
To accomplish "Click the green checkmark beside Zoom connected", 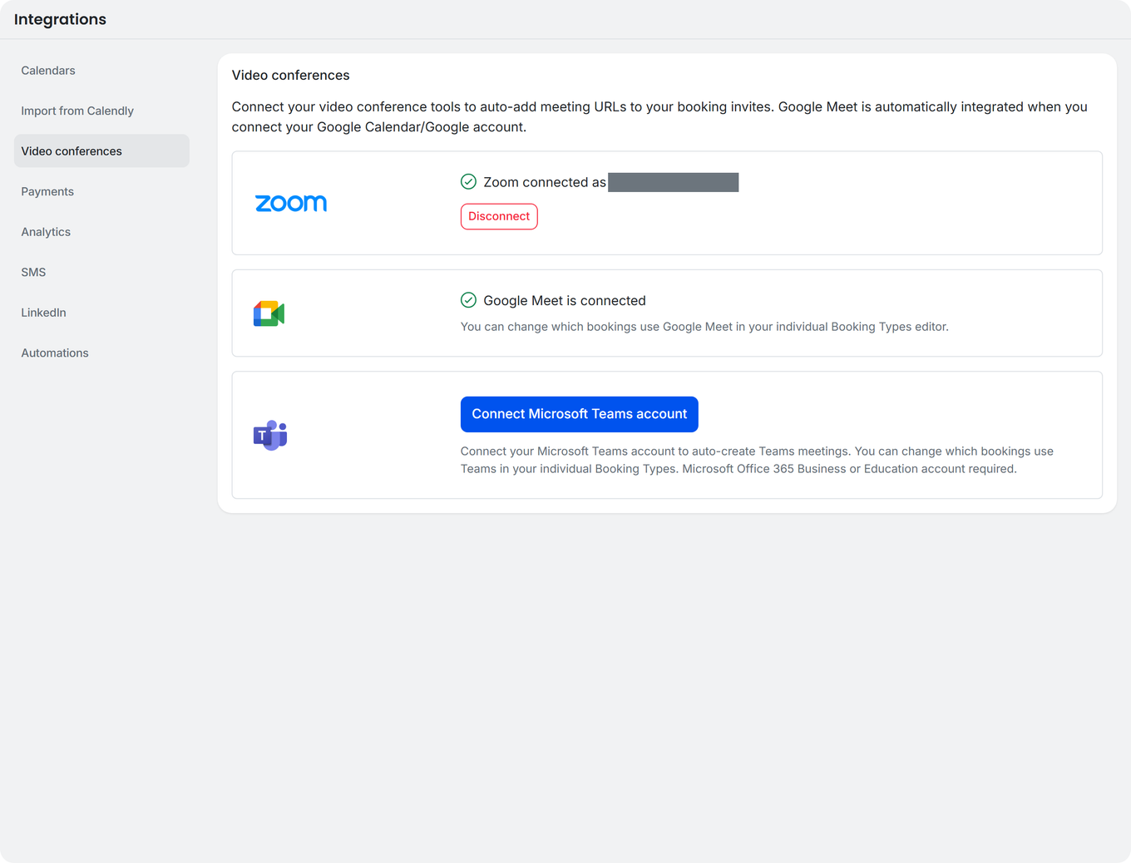I will point(468,182).
